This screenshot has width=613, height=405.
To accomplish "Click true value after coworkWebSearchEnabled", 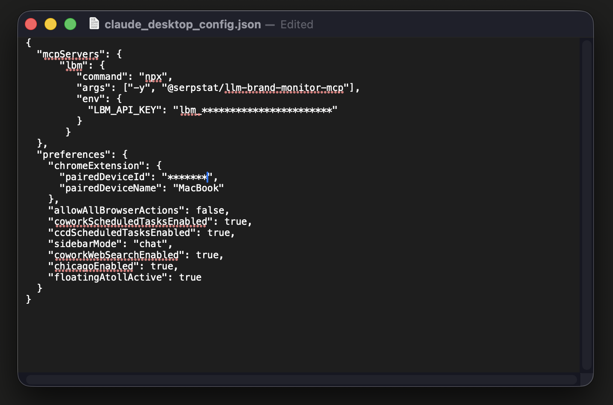I will click(207, 255).
